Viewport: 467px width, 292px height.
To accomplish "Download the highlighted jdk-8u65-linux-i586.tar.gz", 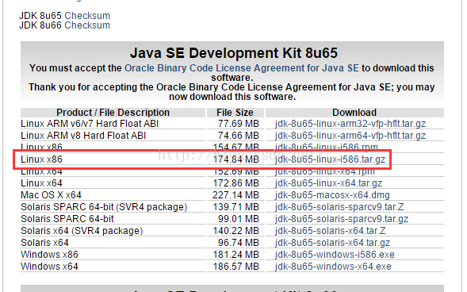I will tap(330, 159).
